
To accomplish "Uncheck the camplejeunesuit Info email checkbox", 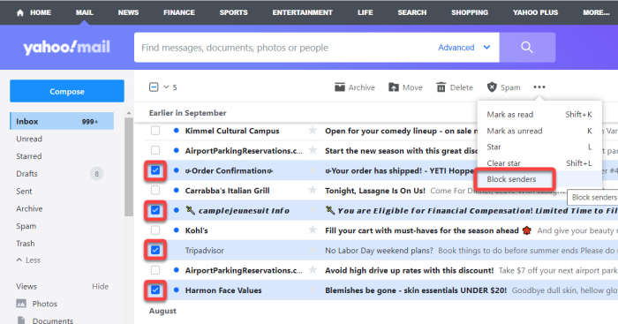I will pyautogui.click(x=155, y=210).
